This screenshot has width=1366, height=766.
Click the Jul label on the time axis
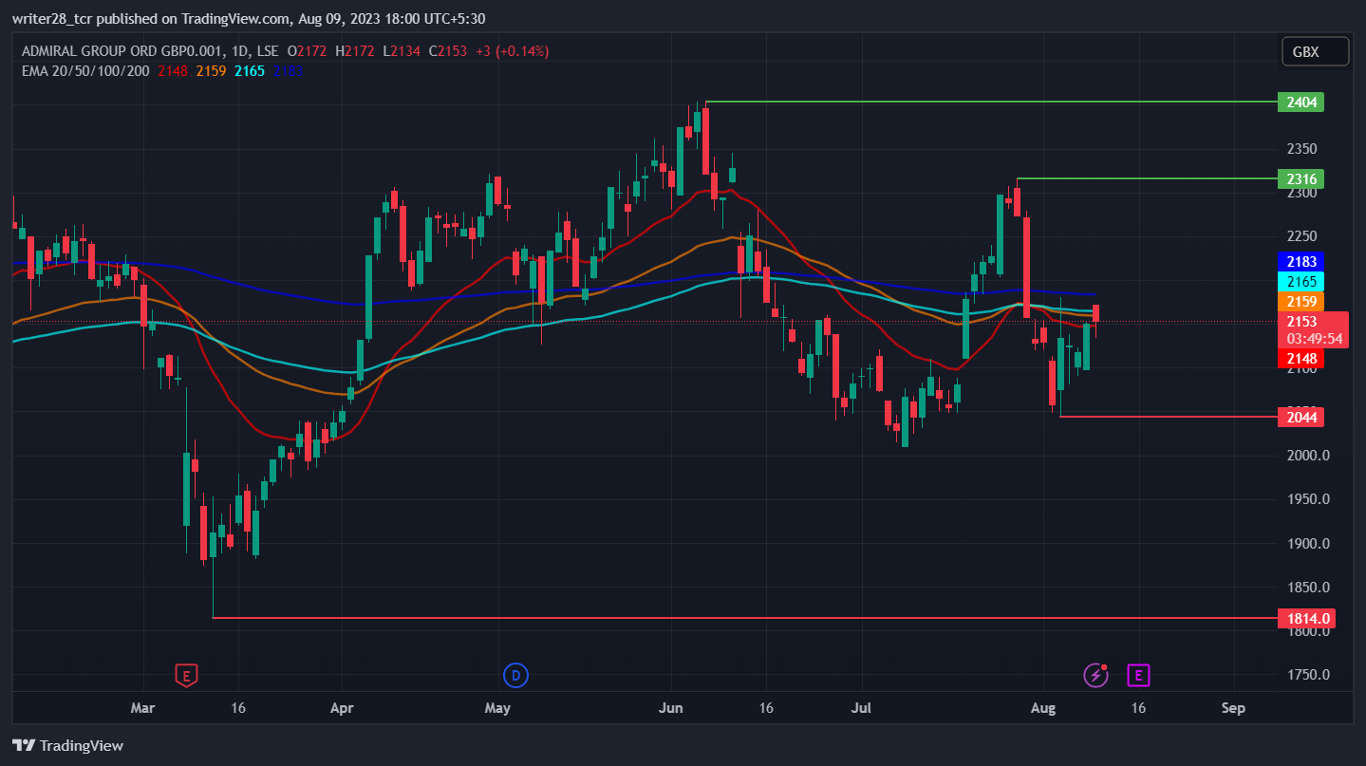[863, 708]
